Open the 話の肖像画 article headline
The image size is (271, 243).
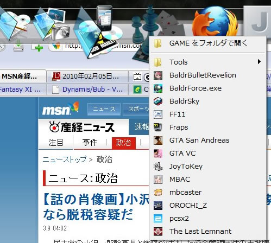(x=96, y=207)
